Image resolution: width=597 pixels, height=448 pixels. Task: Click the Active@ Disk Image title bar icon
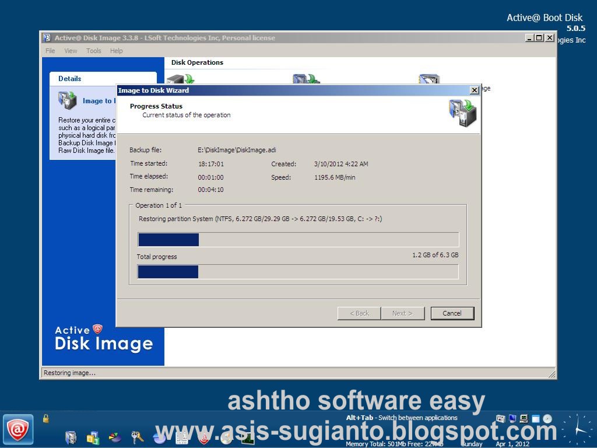[x=47, y=38]
